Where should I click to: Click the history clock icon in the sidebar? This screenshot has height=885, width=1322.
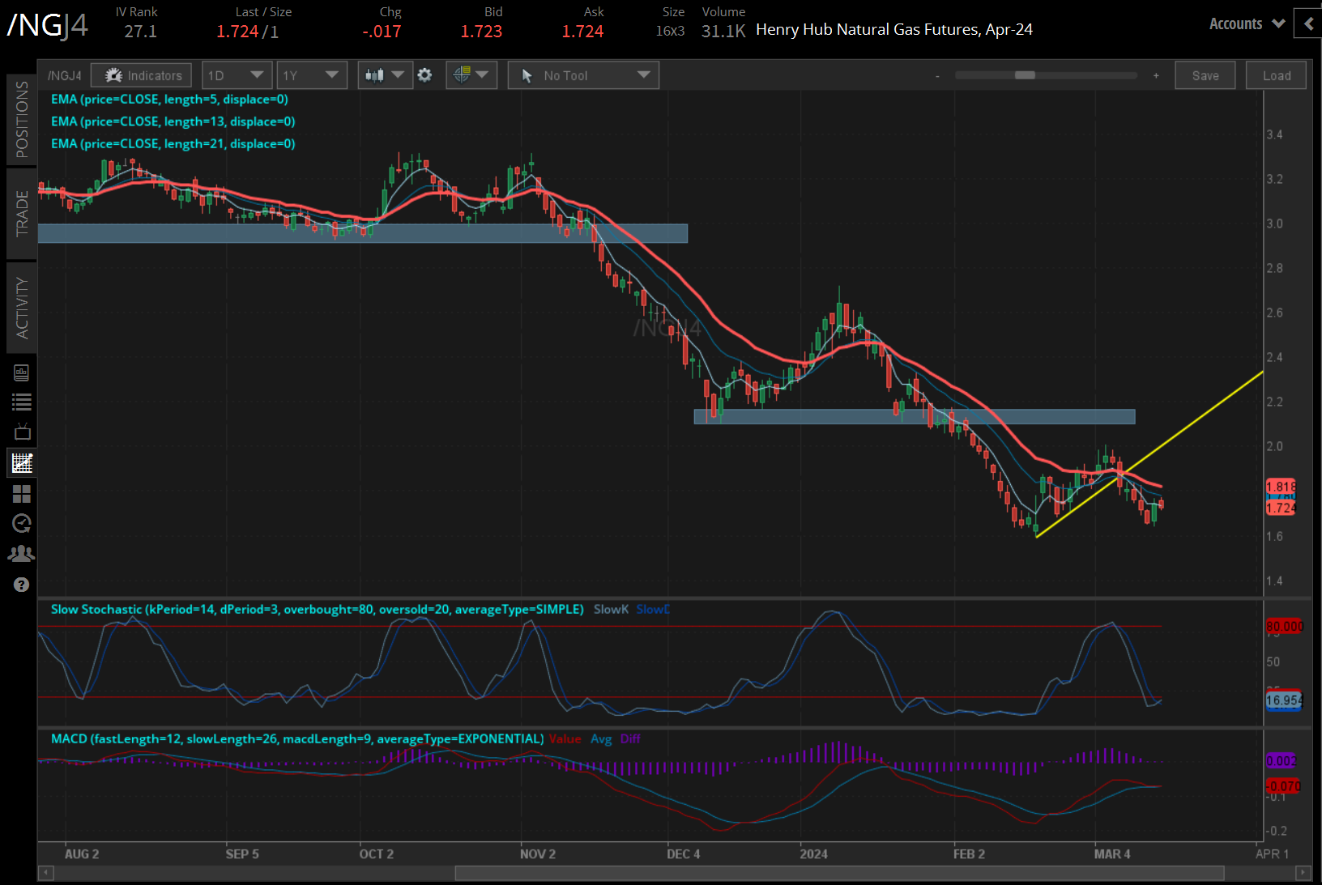tap(22, 523)
